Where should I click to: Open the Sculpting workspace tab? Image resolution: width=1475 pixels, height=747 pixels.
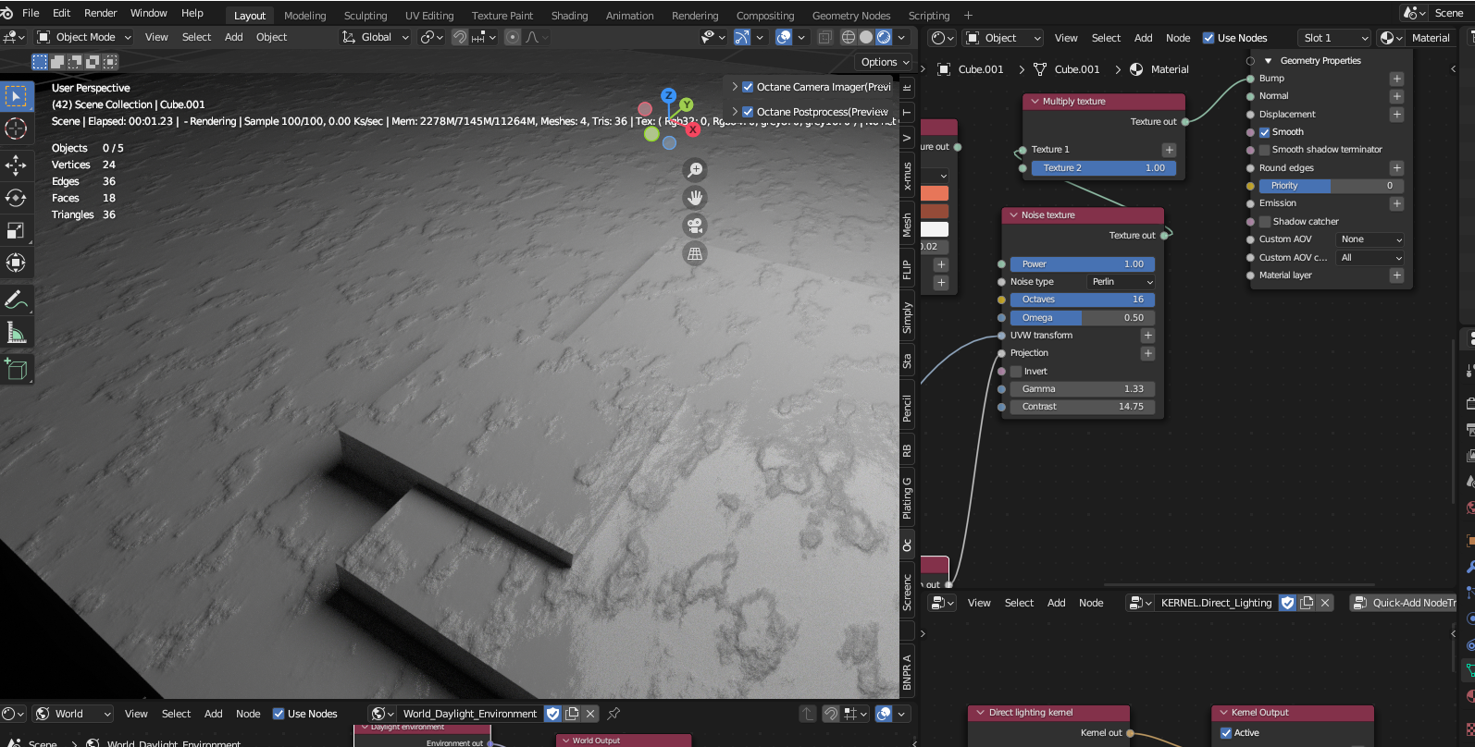[x=366, y=16]
